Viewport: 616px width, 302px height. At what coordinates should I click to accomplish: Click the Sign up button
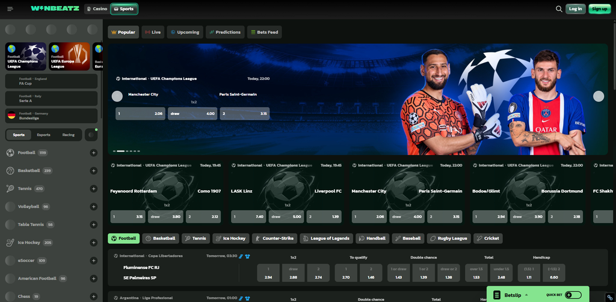(x=600, y=8)
